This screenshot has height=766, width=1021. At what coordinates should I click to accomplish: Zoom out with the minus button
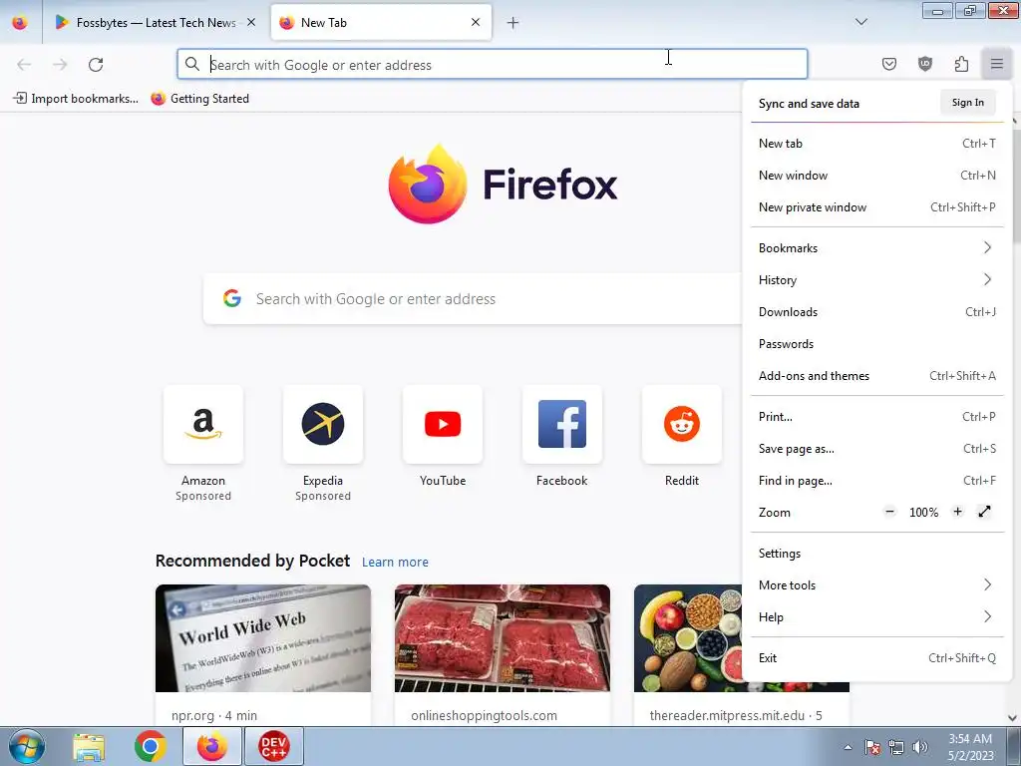point(889,512)
